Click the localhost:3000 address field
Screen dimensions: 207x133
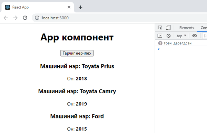pyautogui.click(x=119, y=18)
